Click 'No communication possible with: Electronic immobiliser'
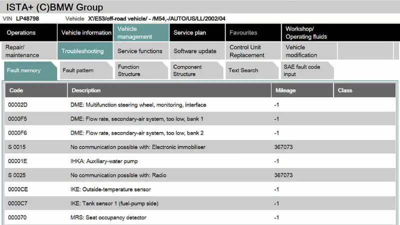Image resolution: width=400 pixels, height=225 pixels. tap(138, 147)
